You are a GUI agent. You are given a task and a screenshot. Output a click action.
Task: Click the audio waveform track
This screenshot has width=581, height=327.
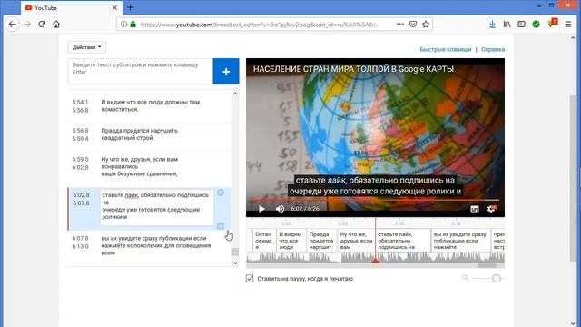[375, 257]
